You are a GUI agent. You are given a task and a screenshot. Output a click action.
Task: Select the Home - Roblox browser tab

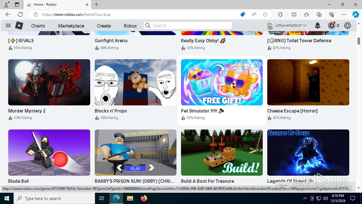(x=57, y=5)
